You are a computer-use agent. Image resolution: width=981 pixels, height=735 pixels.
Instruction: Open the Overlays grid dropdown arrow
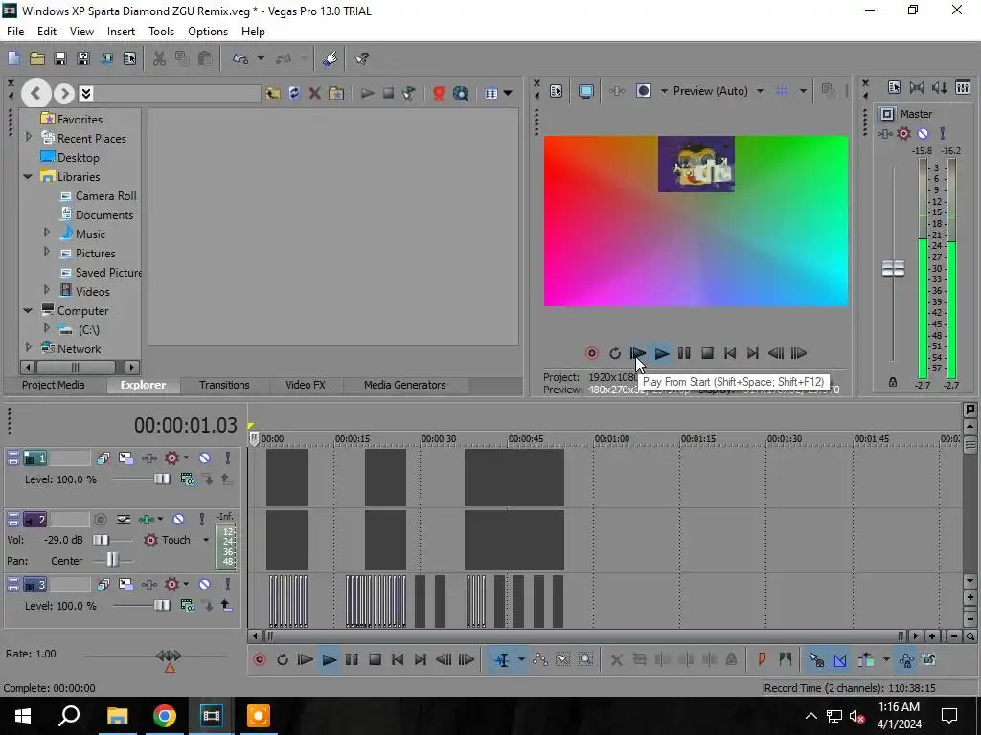point(803,91)
